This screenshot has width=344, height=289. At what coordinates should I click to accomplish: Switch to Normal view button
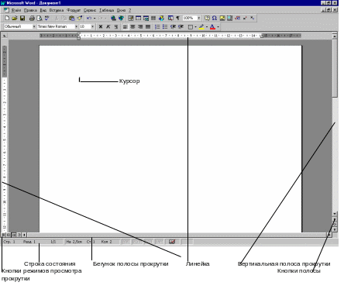click(x=3, y=235)
